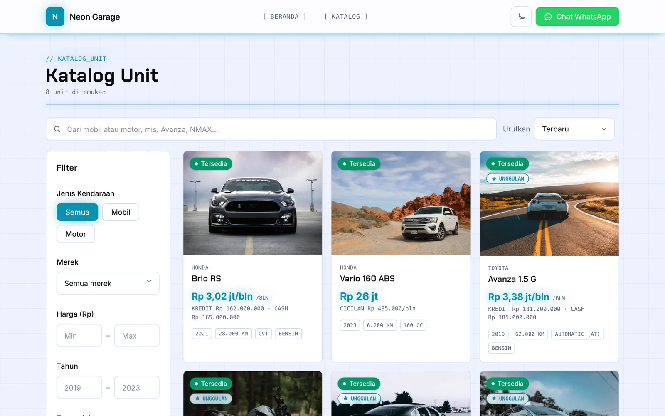
Task: Click the Max price input
Action: 137,336
